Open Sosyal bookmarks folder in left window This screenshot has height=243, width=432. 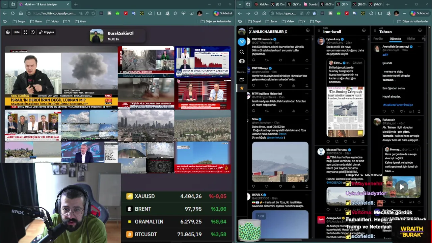tap(19, 21)
